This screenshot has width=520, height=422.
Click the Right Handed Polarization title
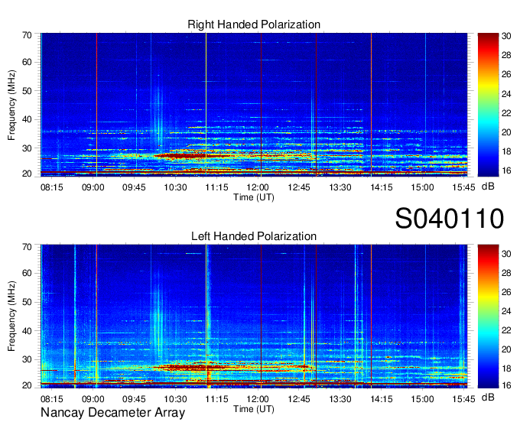click(x=254, y=24)
